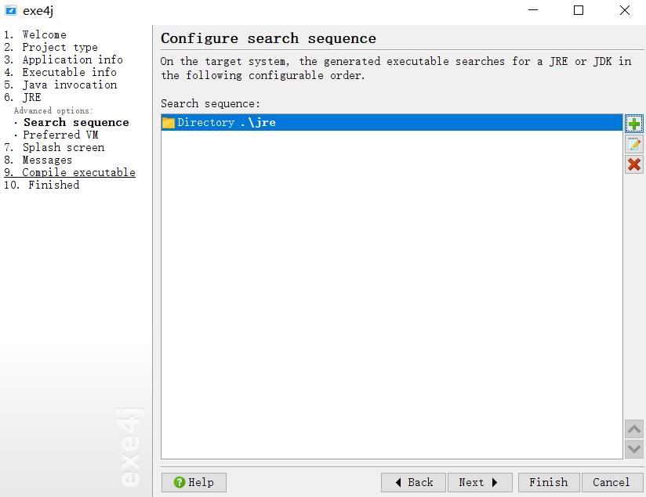Select Preferred VM advanced option

[60, 135]
